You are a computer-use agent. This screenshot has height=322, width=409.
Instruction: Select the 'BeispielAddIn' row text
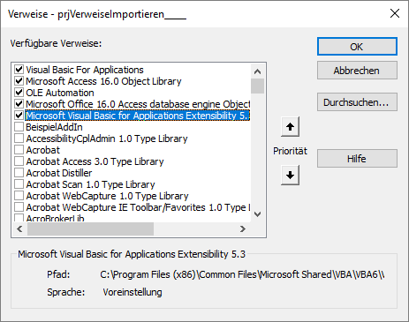coord(54,127)
